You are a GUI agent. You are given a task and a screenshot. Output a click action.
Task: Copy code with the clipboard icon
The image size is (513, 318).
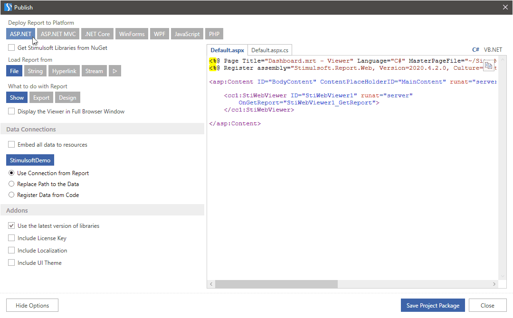click(488, 65)
